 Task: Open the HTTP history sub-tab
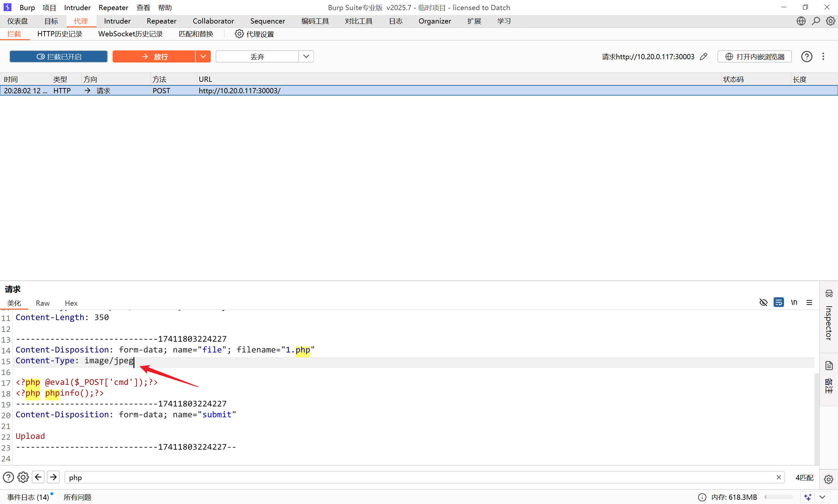[60, 34]
